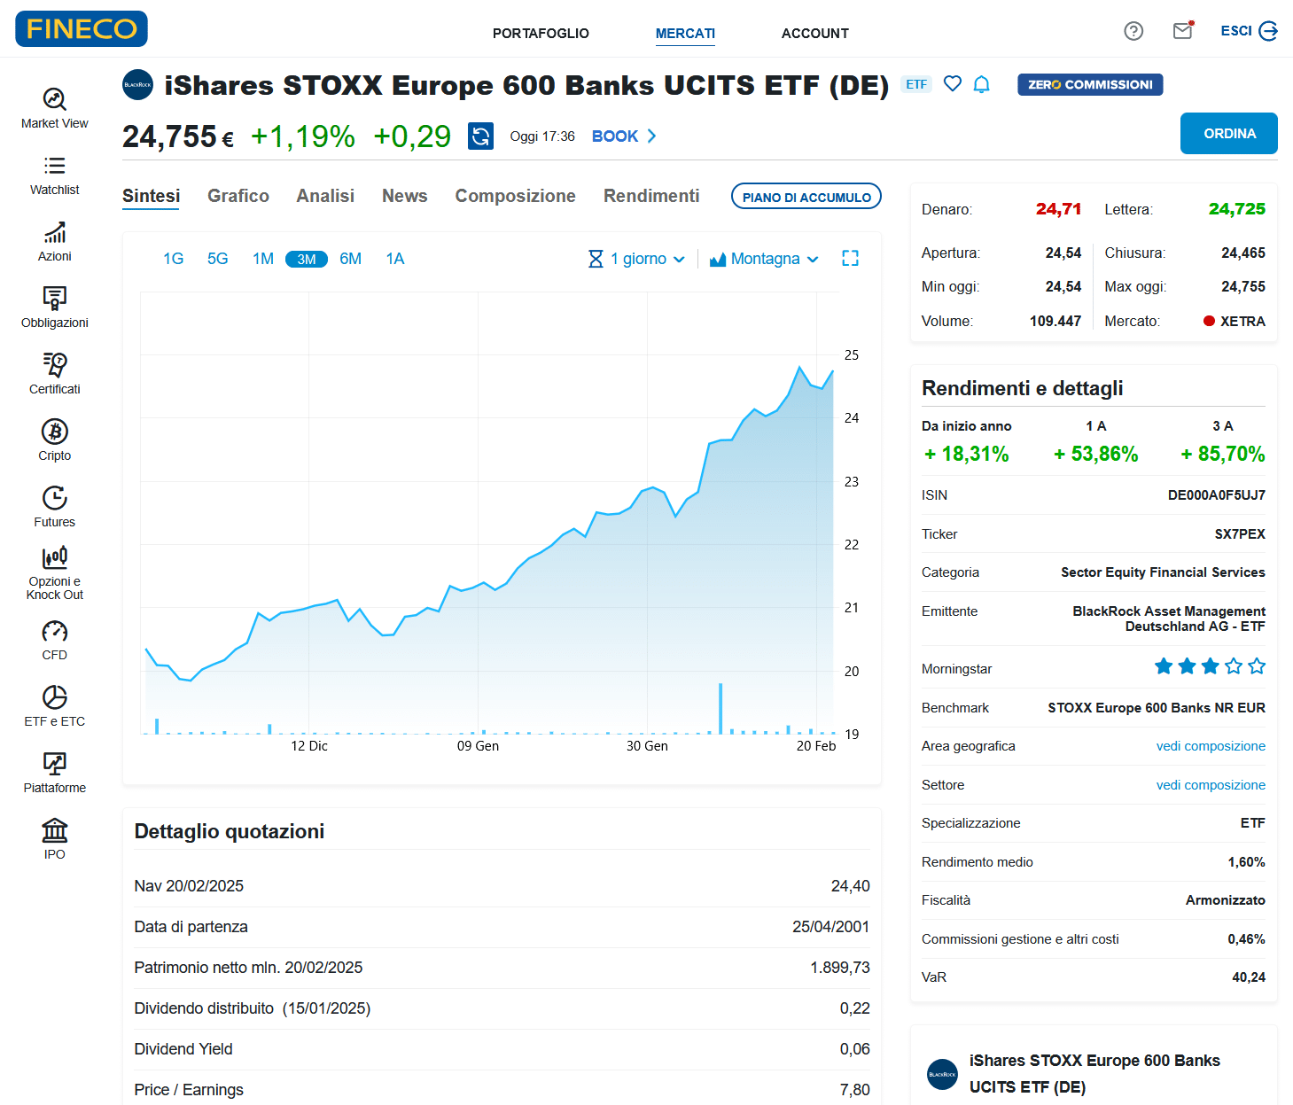
Task: Click the Price / Earnings row
Action: pos(502,1089)
